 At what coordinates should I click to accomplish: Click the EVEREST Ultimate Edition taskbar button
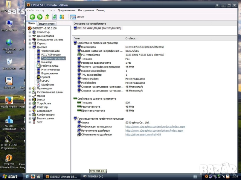coord(62,177)
